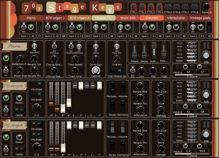Toggle B70 organ 1 Vib.Great switch
Image resolution: width=219 pixels, height=158 pixels.
(x=37, y=84)
